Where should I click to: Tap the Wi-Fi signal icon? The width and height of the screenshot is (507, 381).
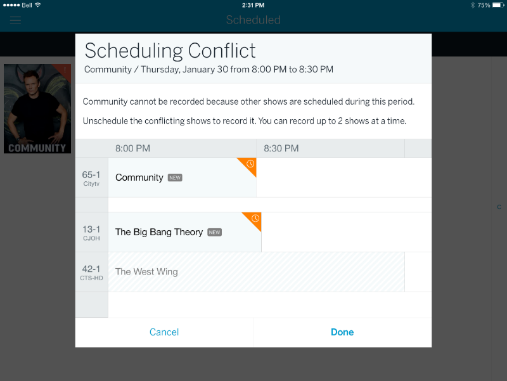pos(38,5)
